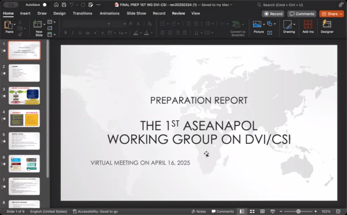Expand the Share button dropdown

click(x=341, y=14)
